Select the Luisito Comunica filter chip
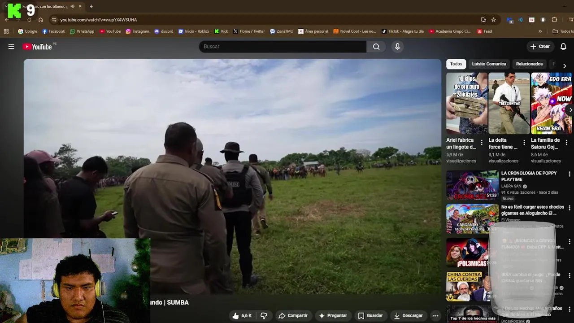Viewport: 574px width, 323px height. [x=489, y=64]
